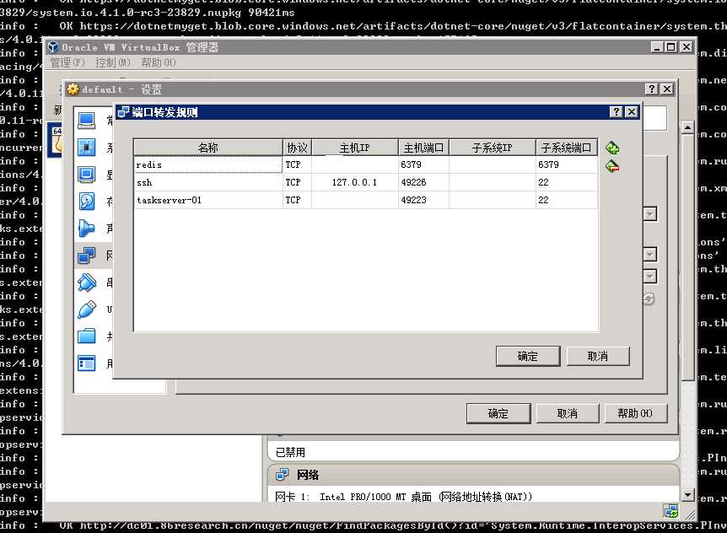Click the 已禁用 status text
Image resolution: width=727 pixels, height=533 pixels.
click(x=290, y=452)
